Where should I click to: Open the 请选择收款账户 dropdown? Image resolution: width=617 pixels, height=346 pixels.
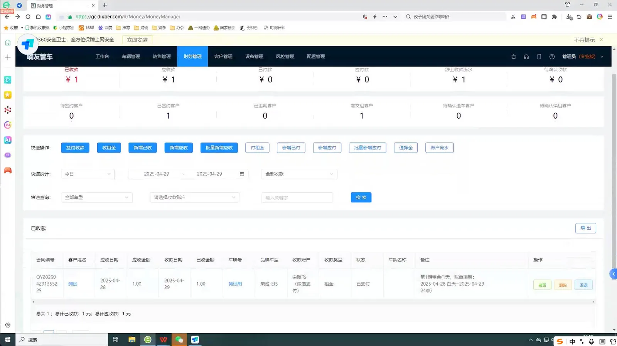tap(194, 197)
